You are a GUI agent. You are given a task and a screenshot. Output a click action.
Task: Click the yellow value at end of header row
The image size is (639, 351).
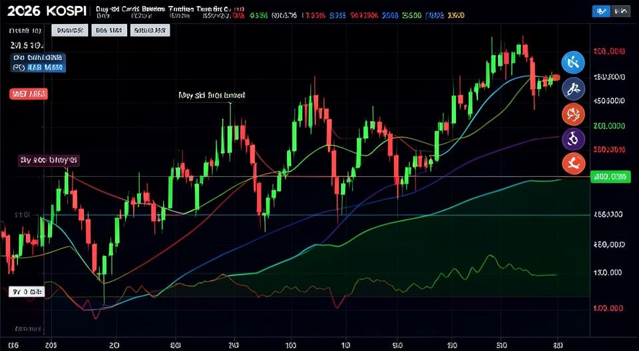(456, 15)
